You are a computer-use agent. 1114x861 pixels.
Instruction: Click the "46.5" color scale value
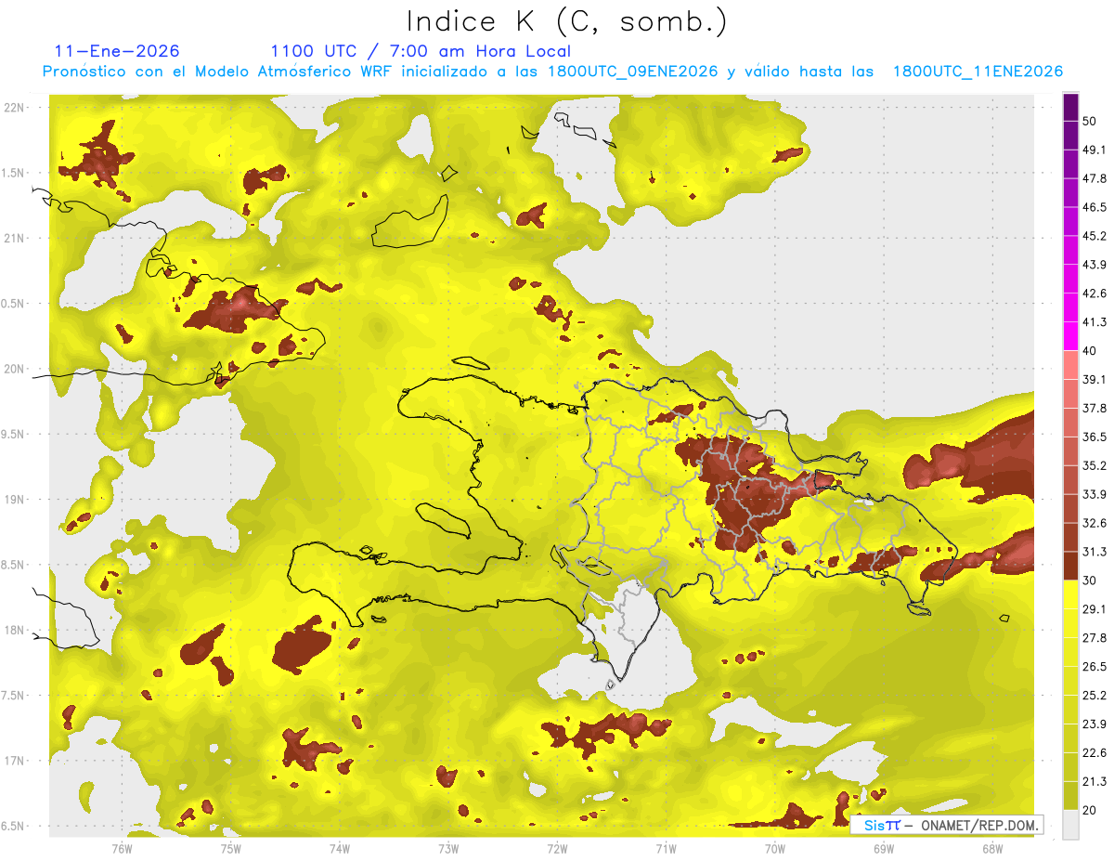coord(1094,207)
